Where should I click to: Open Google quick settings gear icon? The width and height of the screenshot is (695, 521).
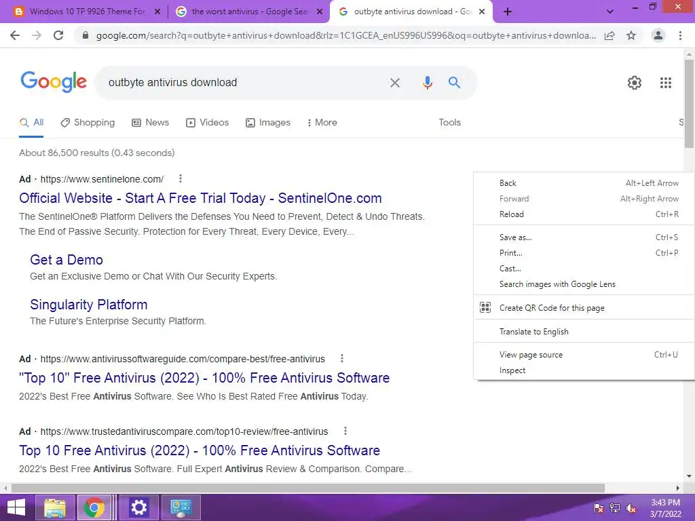coord(635,83)
